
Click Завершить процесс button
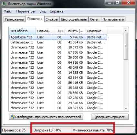(110, 117)
